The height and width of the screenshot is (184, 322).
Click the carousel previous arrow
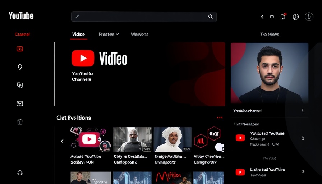[62, 141]
